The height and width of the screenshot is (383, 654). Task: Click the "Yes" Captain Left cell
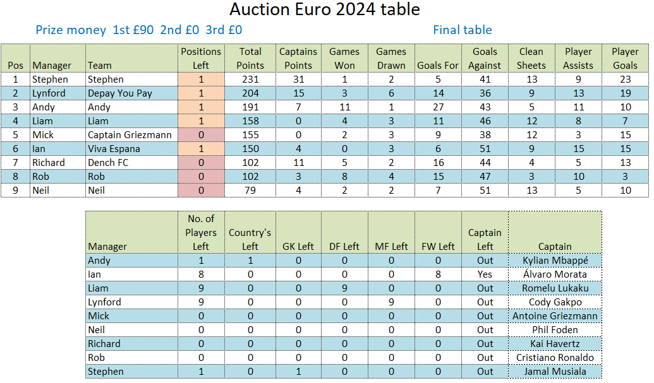tap(485, 274)
